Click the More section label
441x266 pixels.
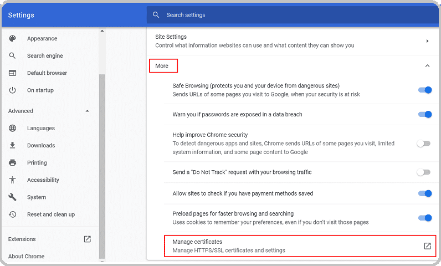pyautogui.click(x=162, y=66)
